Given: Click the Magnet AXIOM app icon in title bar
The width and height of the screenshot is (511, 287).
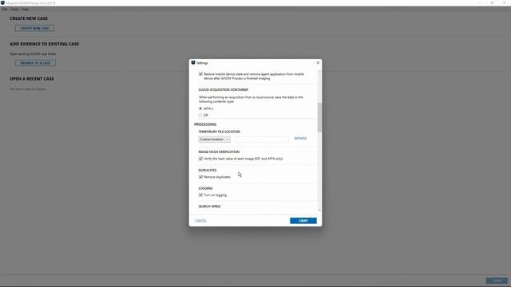Looking at the screenshot, I should (2, 2).
